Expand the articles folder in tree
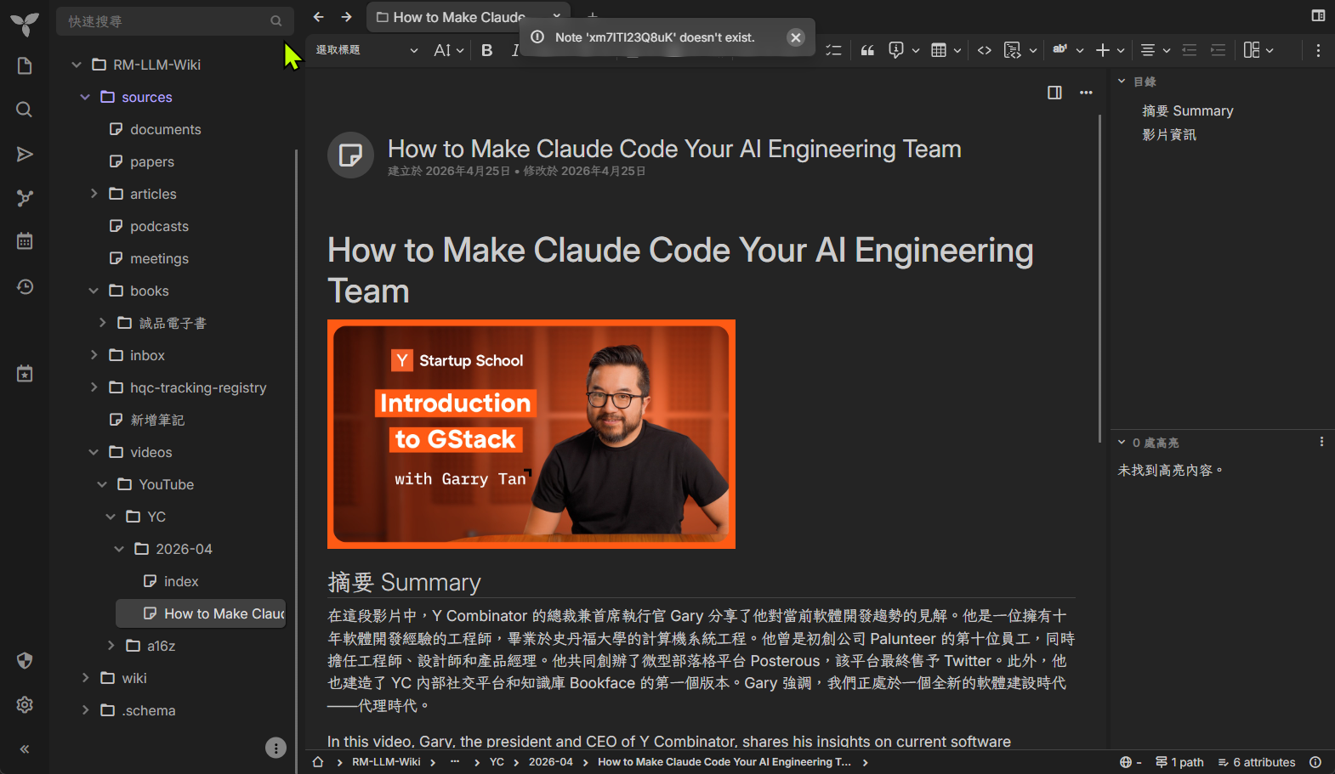Viewport: 1335px width, 774px height. [x=94, y=194]
